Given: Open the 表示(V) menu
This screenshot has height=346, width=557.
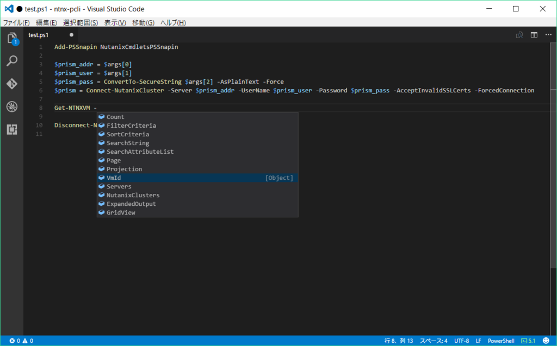Looking at the screenshot, I should [115, 23].
